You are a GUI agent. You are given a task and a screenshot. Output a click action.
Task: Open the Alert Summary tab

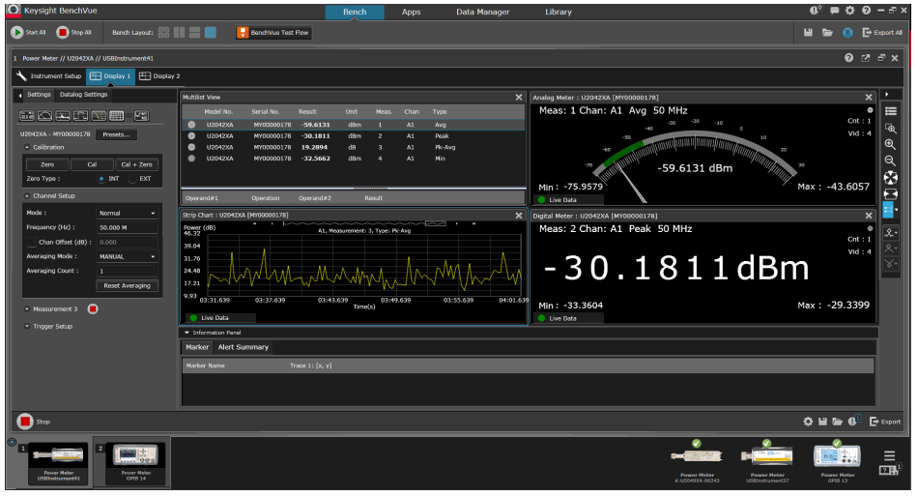click(x=243, y=347)
